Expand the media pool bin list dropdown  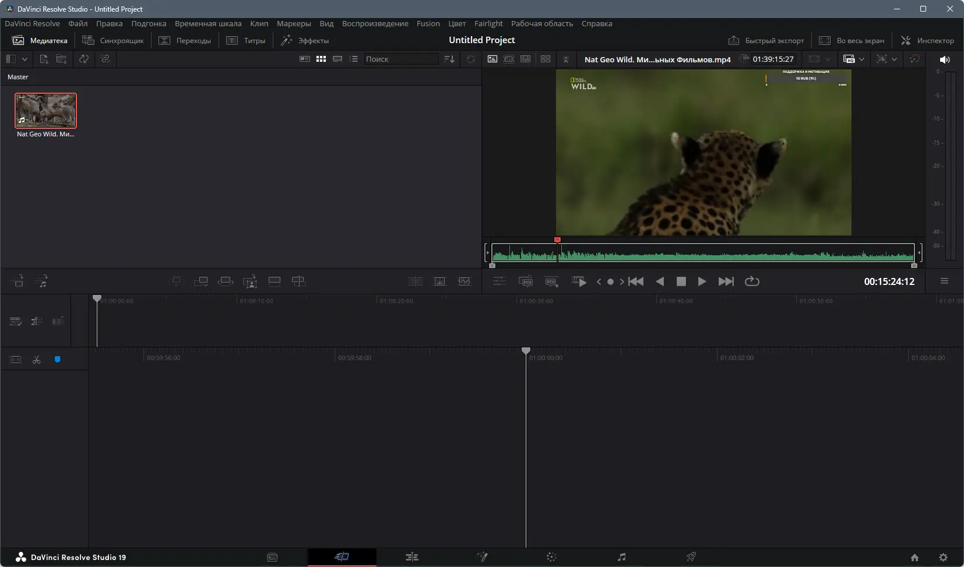pos(25,59)
